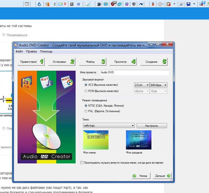Go to step 4 Просмотр tab

point(123,62)
